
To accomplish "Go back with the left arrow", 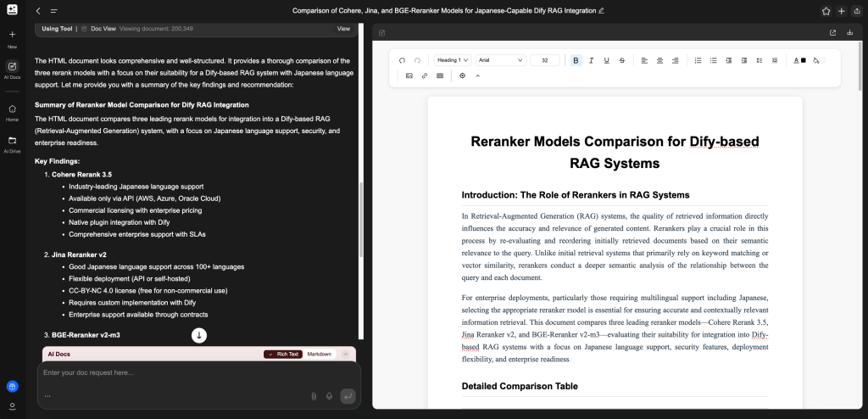I will 38,10.
